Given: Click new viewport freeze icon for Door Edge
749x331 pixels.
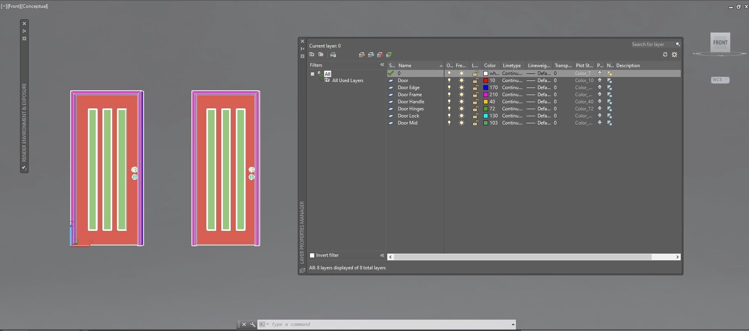Looking at the screenshot, I should pyautogui.click(x=609, y=88).
